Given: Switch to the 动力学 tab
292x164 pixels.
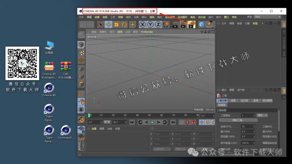Looking at the screenshot, I should (x=244, y=101).
